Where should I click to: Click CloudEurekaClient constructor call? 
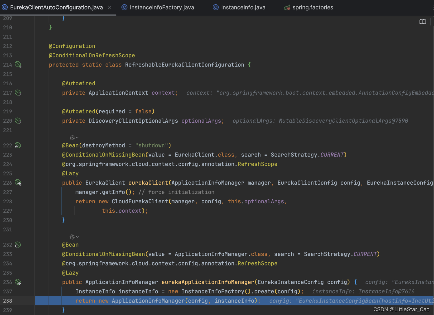[x=140, y=202]
